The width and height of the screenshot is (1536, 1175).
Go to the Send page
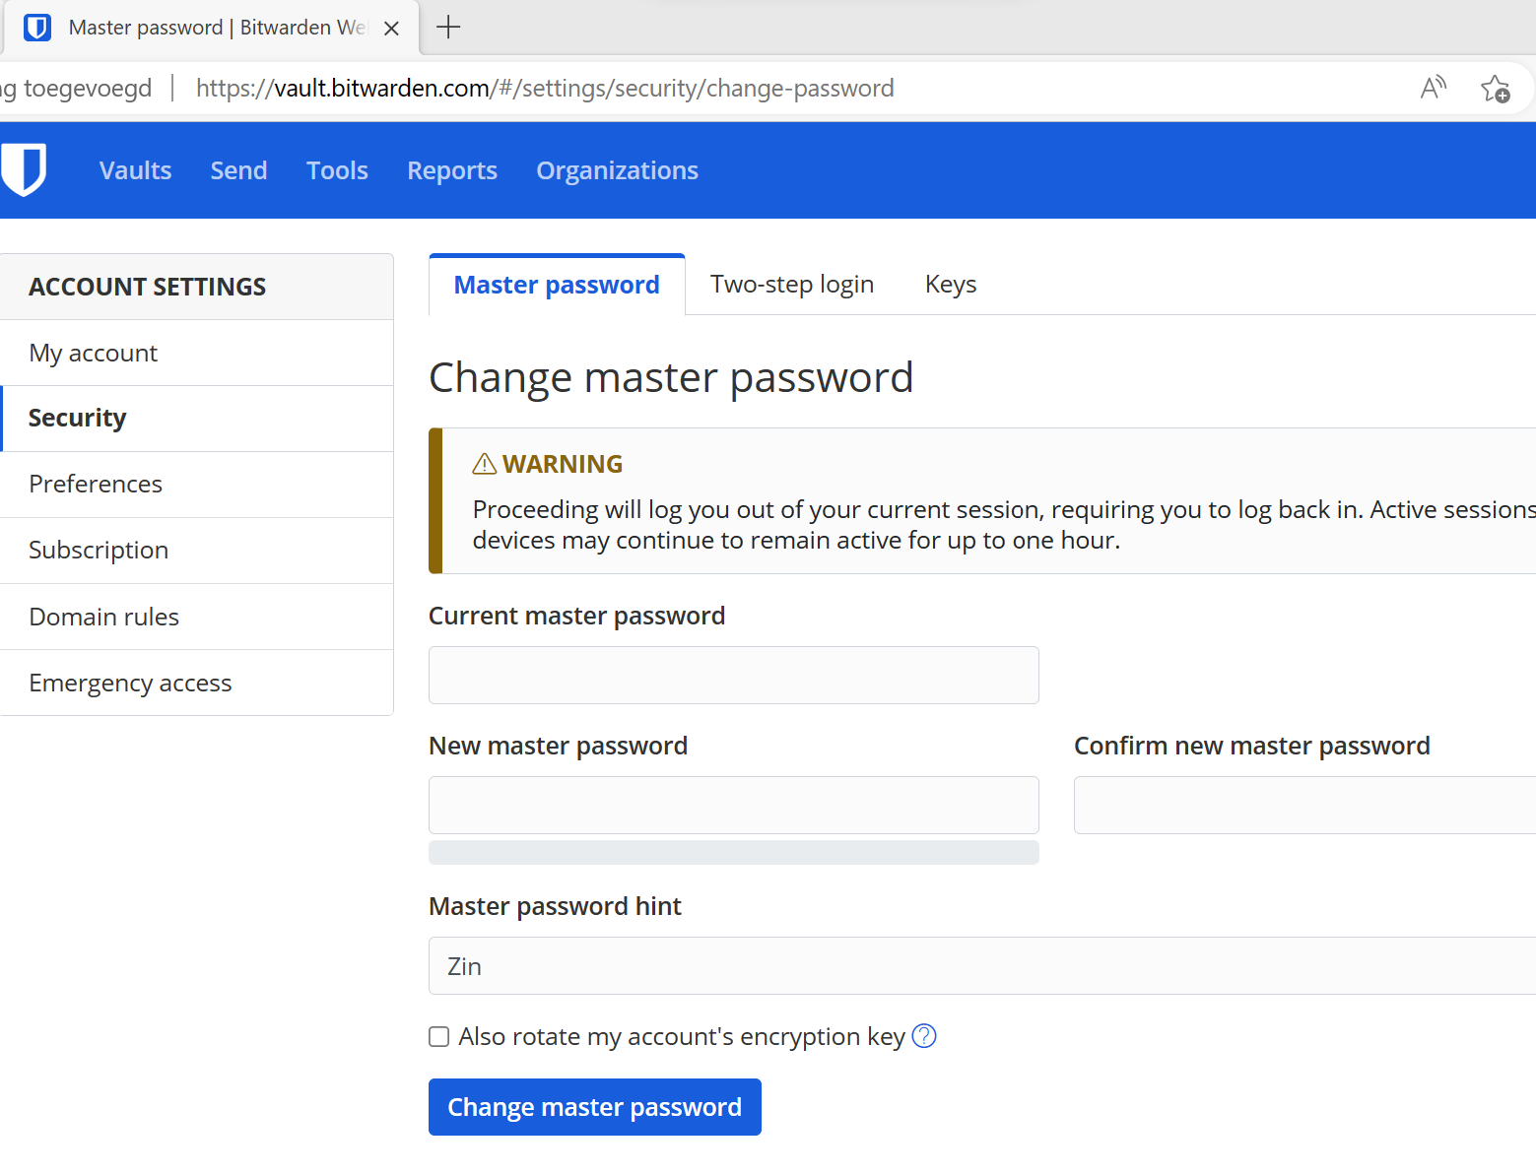click(x=238, y=170)
